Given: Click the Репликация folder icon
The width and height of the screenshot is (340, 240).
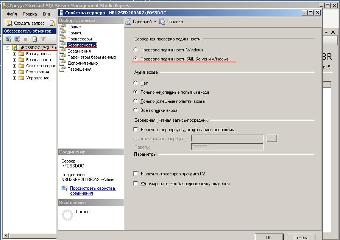Looking at the screenshot, I should tap(21, 72).
